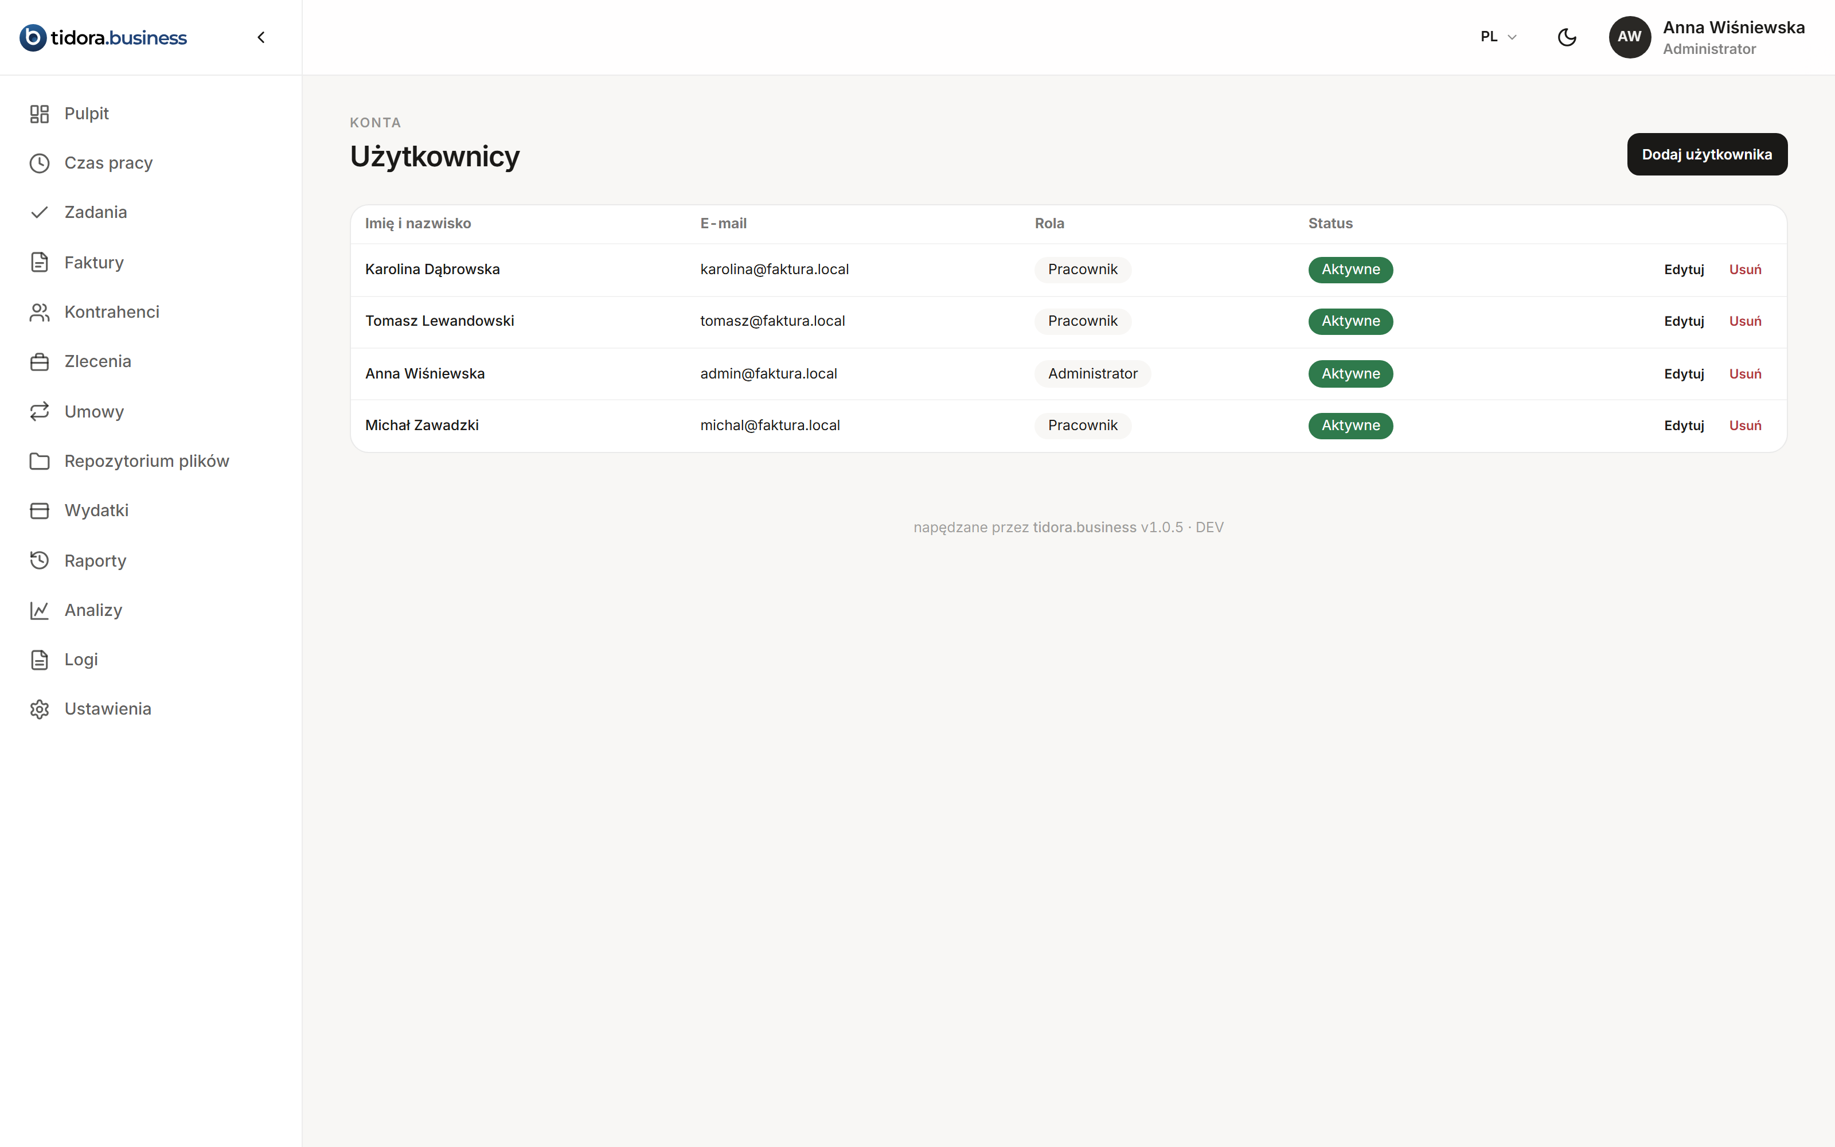
Task: Click the Zlecenia briefcase icon
Action: click(40, 362)
